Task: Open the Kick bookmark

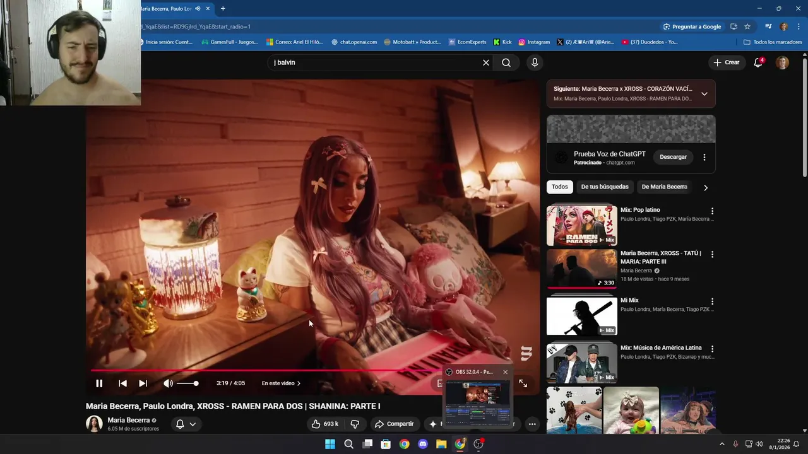Action: (x=502, y=42)
